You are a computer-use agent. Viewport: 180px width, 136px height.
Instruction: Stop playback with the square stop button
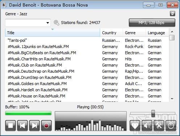[x=11, y=125]
